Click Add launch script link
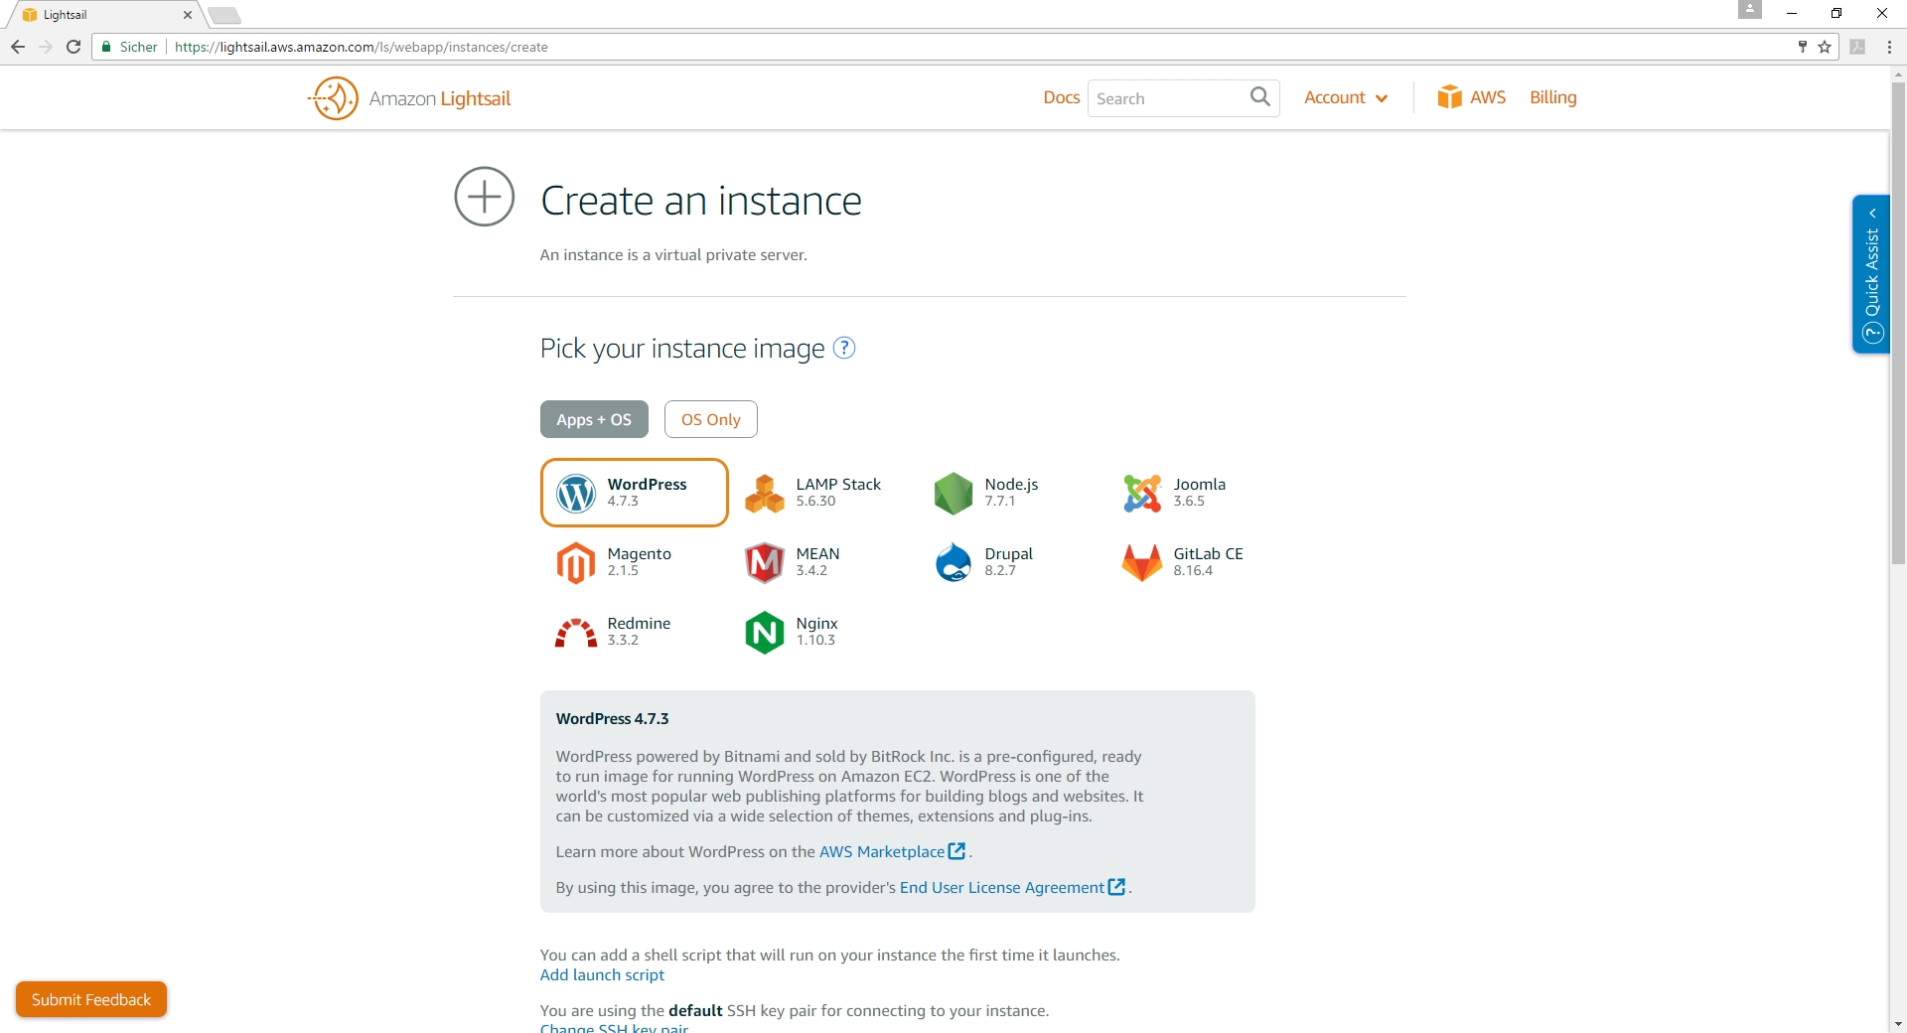Viewport: 1907px width, 1033px height. (602, 974)
